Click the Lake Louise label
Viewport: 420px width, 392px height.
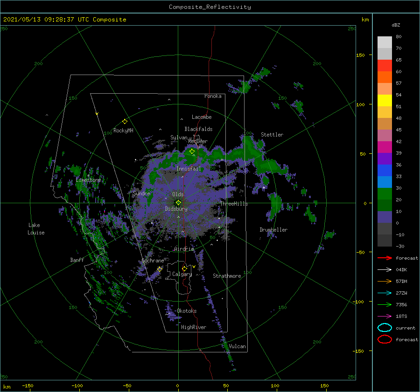click(x=36, y=229)
